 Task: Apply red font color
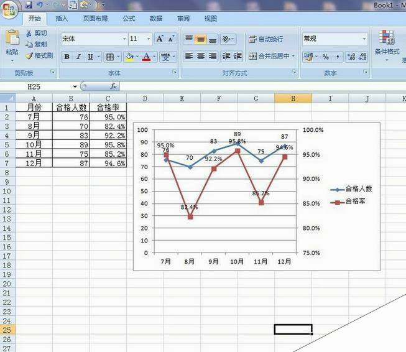pos(146,57)
